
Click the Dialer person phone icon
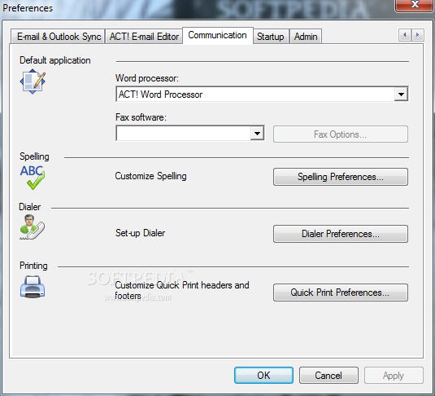coord(33,227)
